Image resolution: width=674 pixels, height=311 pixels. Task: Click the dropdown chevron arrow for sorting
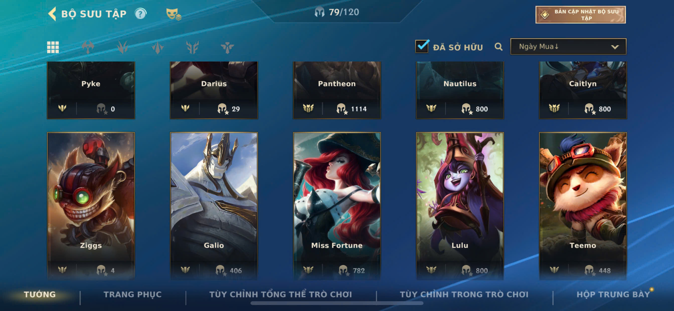pos(615,47)
